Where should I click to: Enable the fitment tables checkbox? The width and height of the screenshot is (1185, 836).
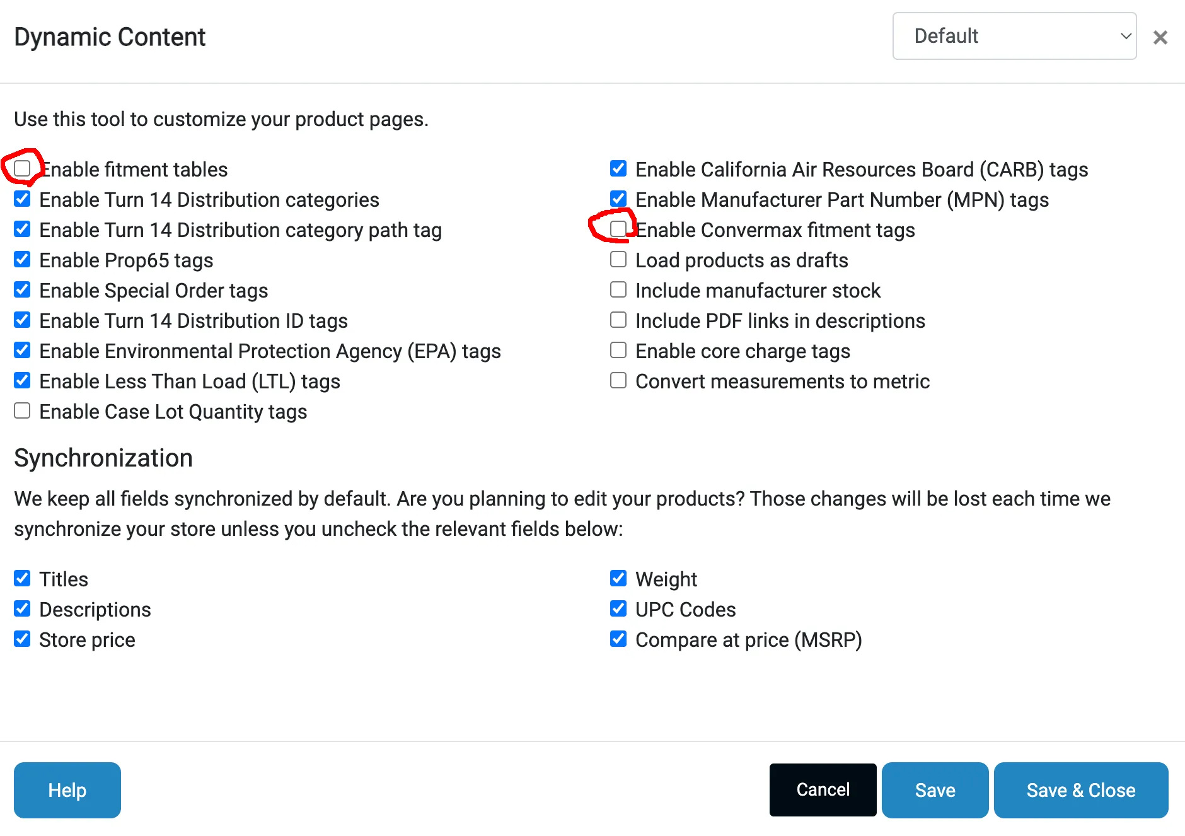tap(23, 168)
